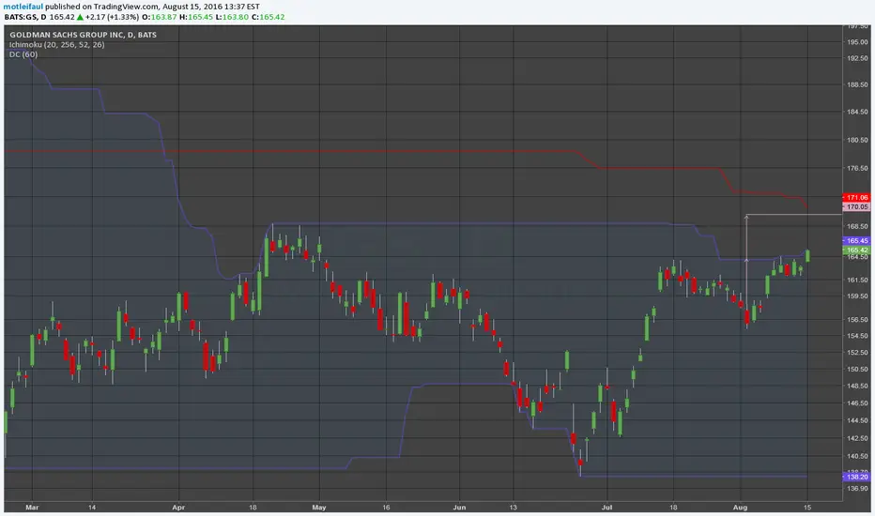Click the Aug label on time axis
The image size is (875, 516).
pos(740,508)
